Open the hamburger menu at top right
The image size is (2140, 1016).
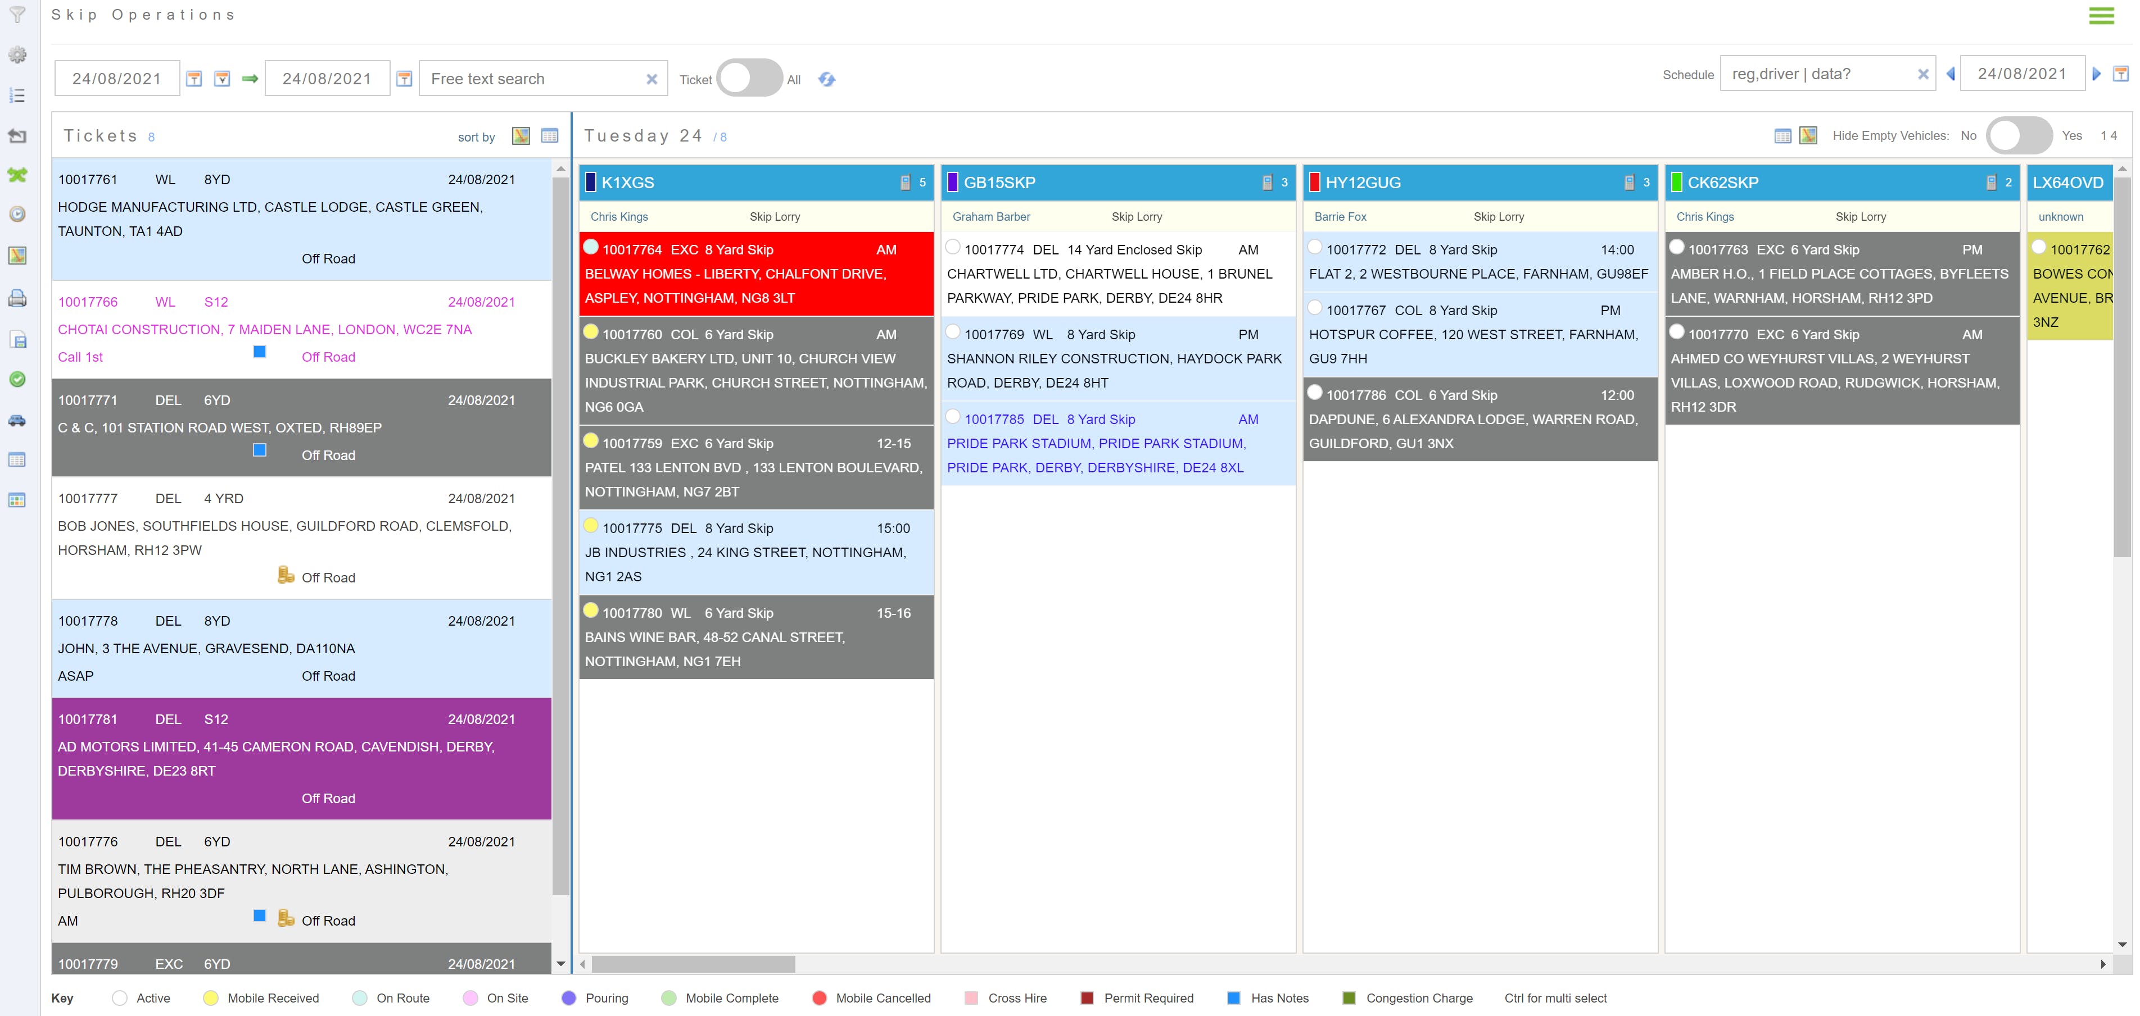click(x=2101, y=16)
